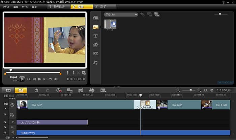Screen dimensions: 236x140
Task: Toggle ripple editing lock on music track
Action: pyautogui.click(x=5, y=133)
